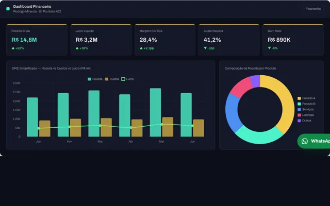Toggle the Lucro legend item in bar chart
This screenshot has height=206, width=330.
[127, 79]
